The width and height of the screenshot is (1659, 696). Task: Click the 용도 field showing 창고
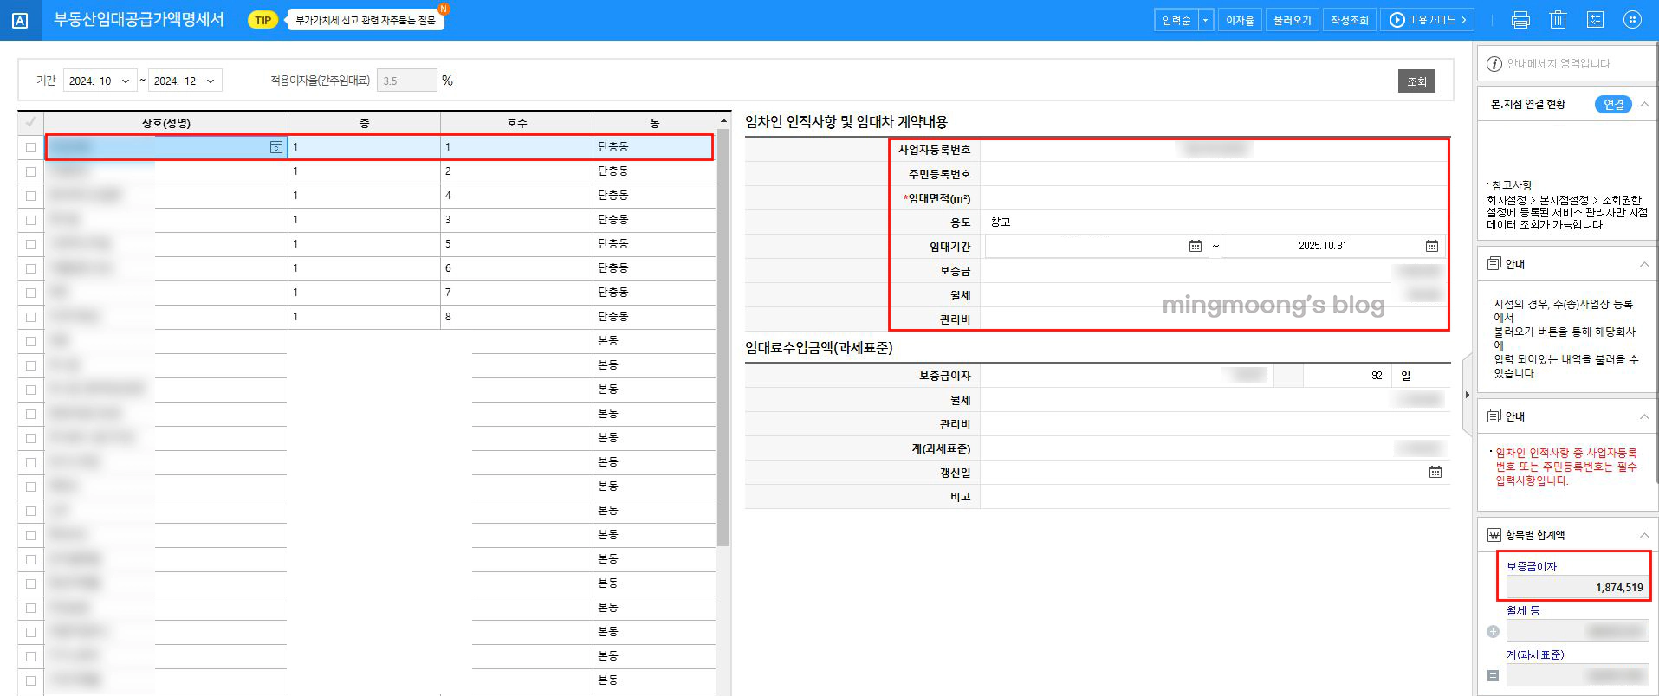point(1215,222)
